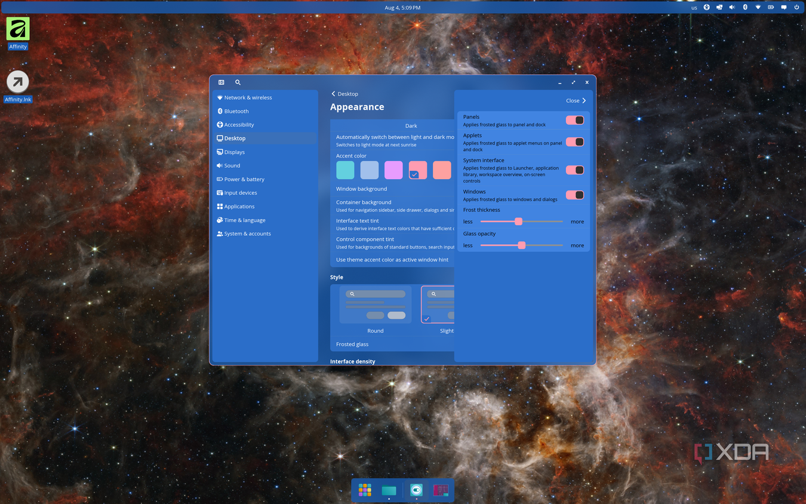Open the settings search magnifier

pos(238,82)
